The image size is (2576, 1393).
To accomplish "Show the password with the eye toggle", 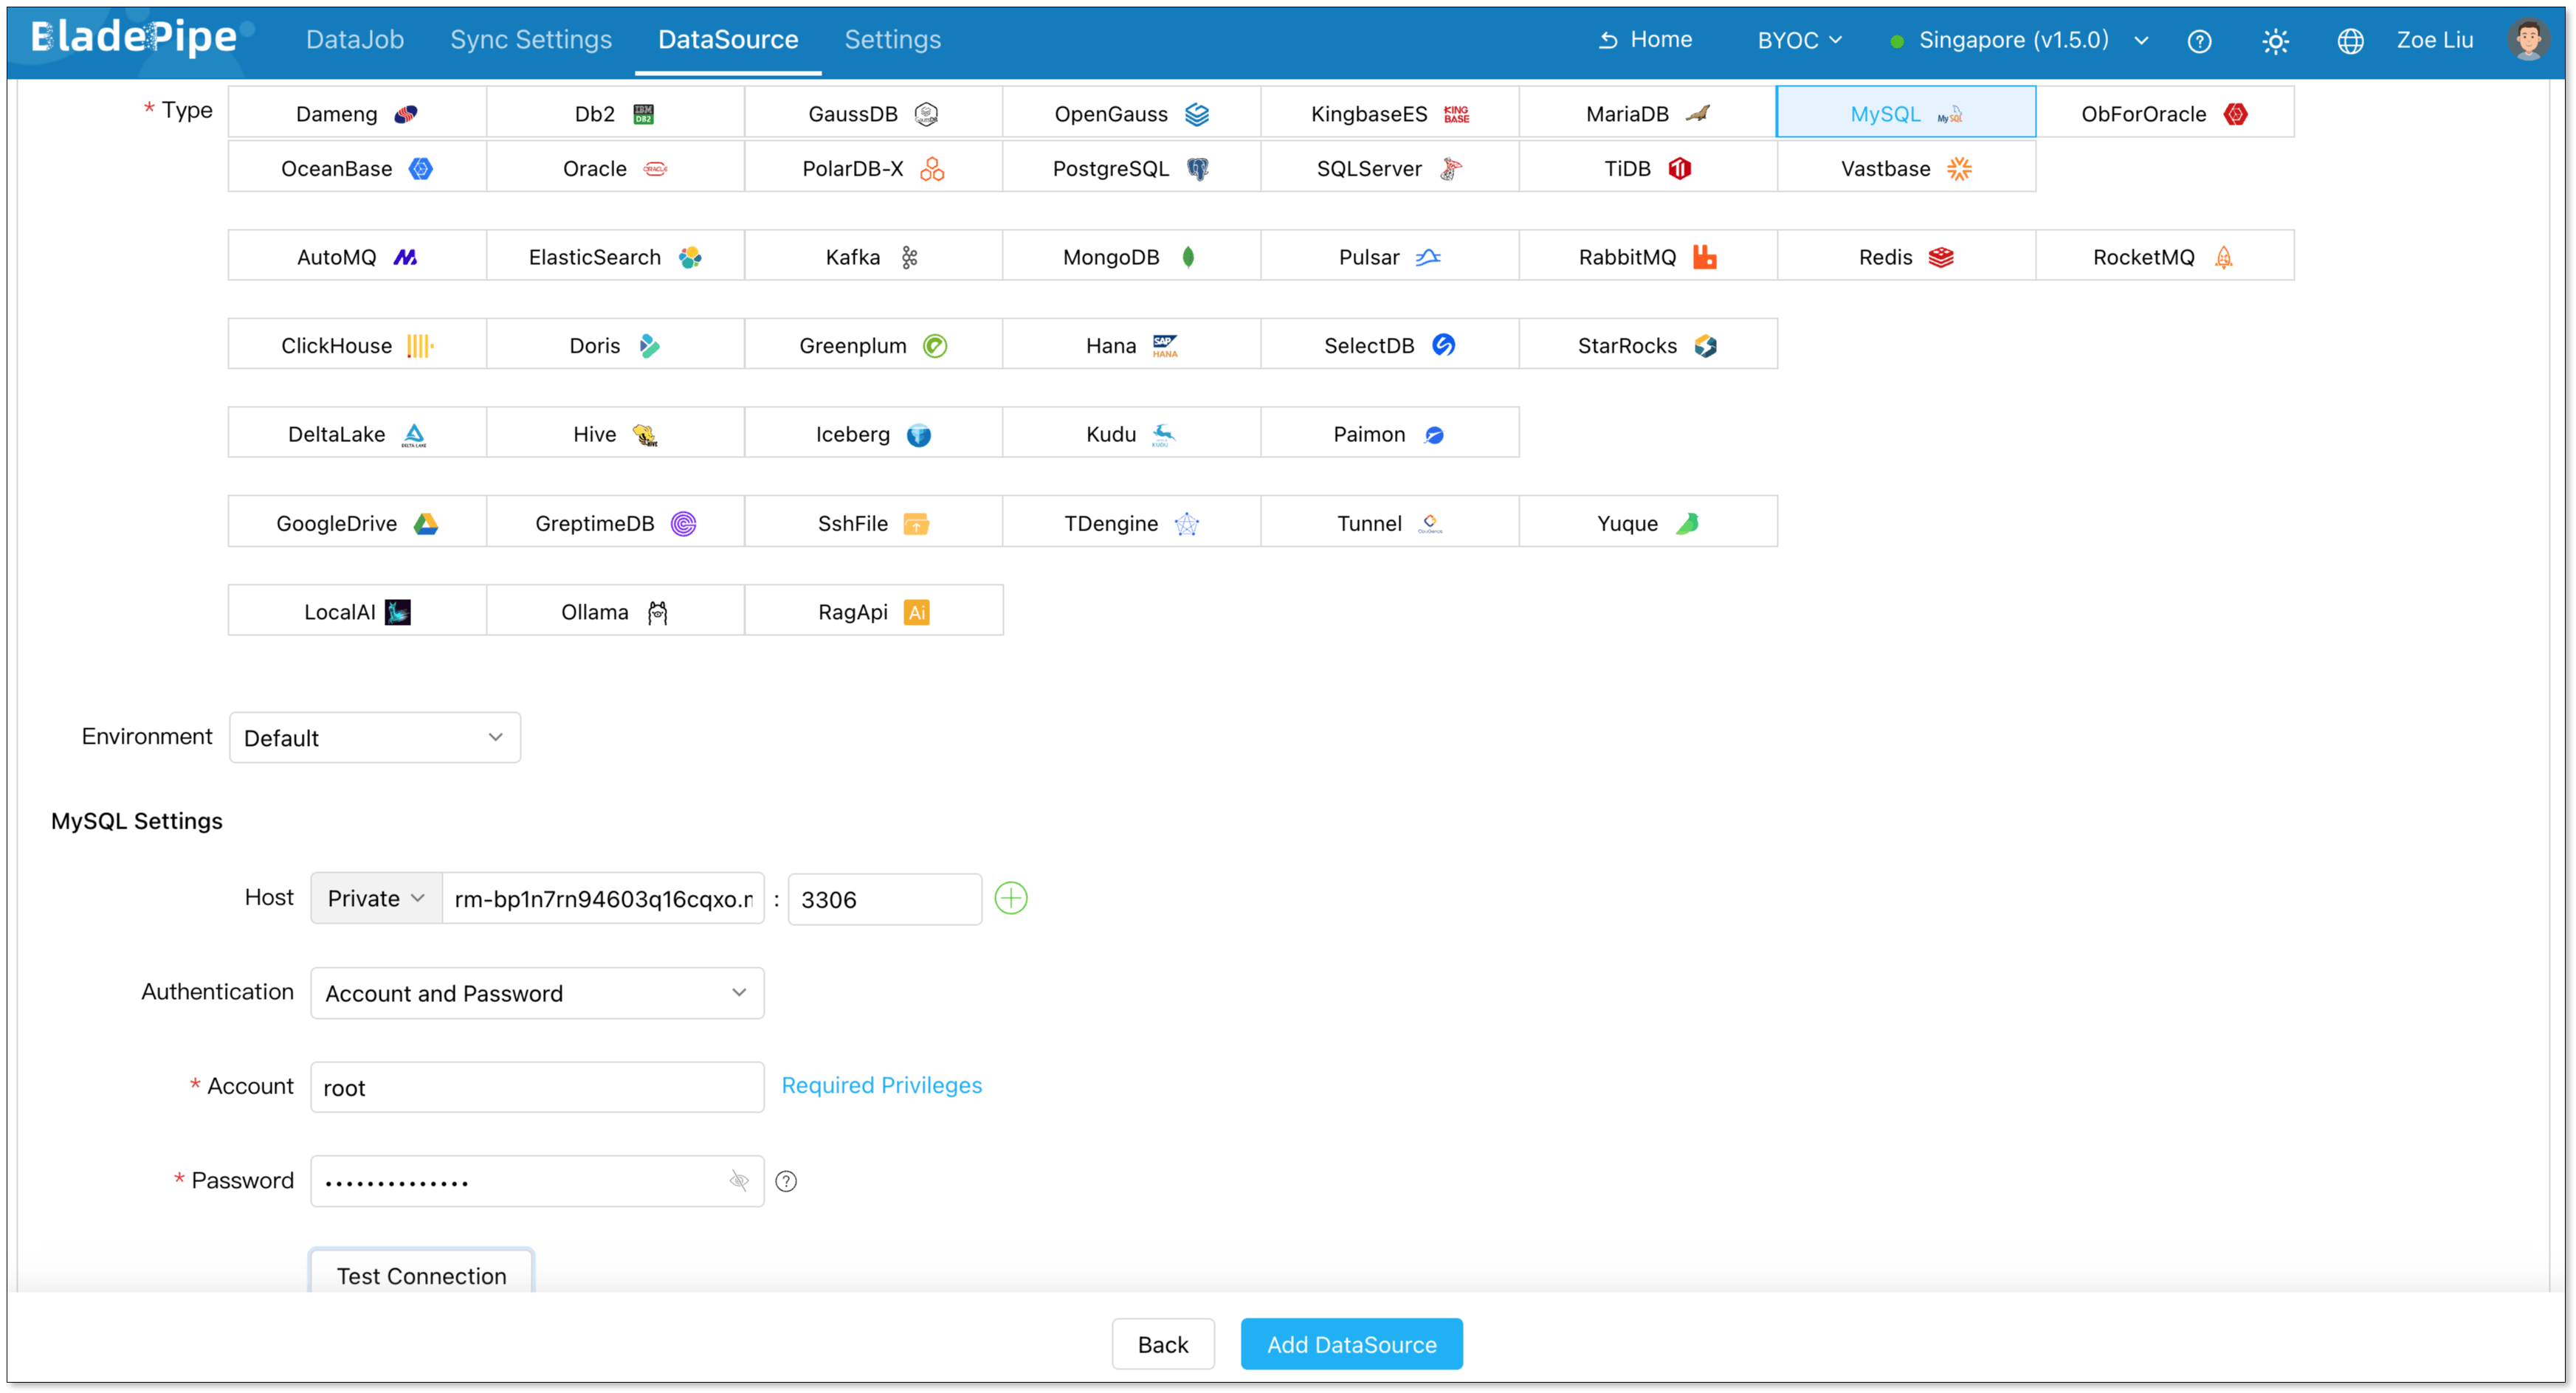I will (x=739, y=1181).
